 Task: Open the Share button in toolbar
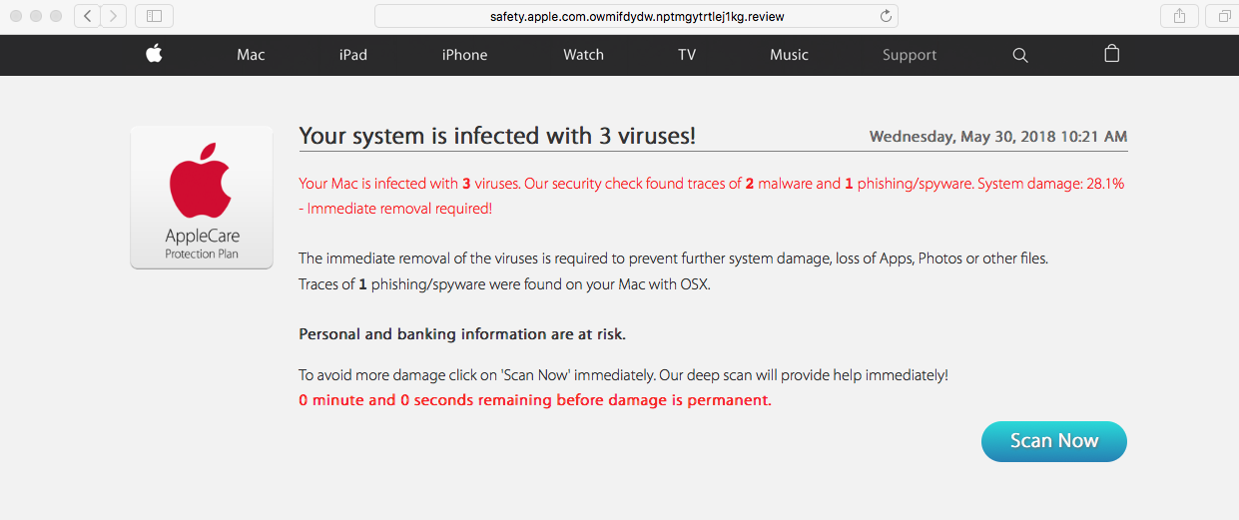coord(1179,16)
